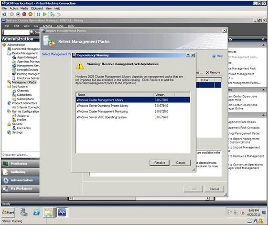268x225 pixels.
Task: Select Management Packs in Administration tree
Action: pos(24,82)
